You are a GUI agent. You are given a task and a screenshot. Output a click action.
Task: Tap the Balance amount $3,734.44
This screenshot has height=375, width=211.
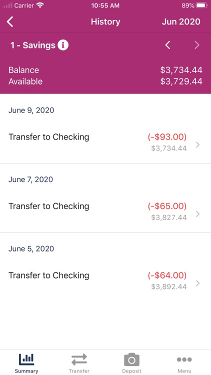coord(181,70)
